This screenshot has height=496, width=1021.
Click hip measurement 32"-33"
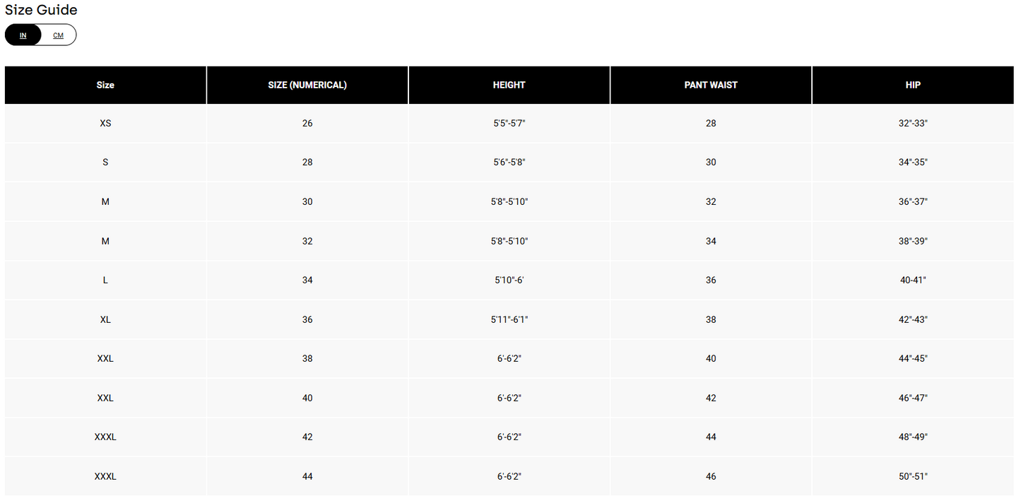(x=913, y=123)
